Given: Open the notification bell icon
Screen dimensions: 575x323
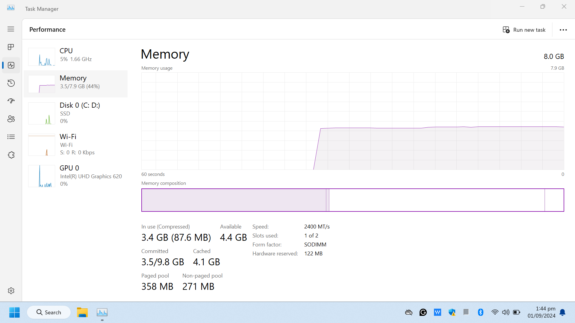Looking at the screenshot, I should (x=563, y=313).
